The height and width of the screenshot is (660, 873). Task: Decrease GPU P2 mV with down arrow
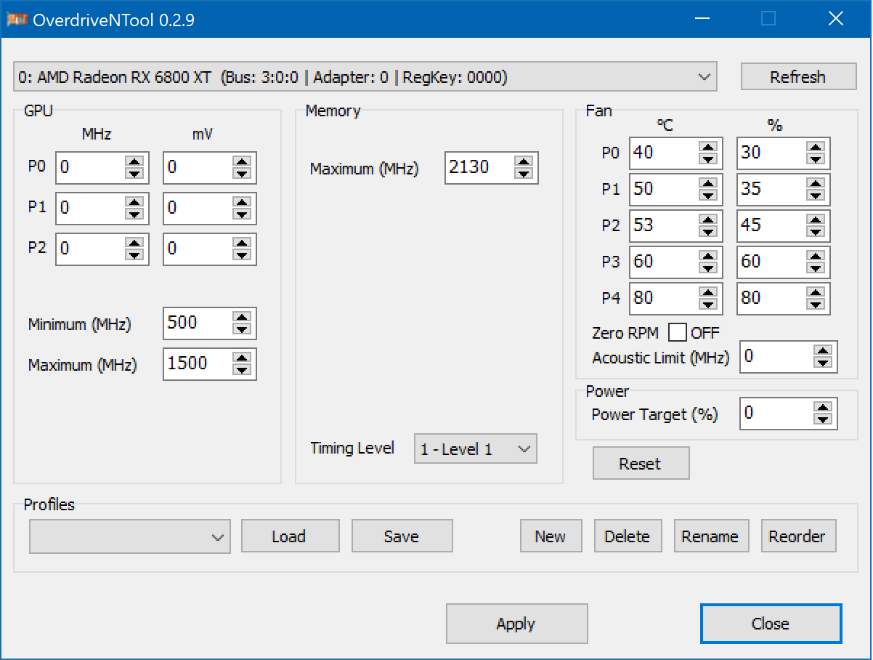[242, 254]
